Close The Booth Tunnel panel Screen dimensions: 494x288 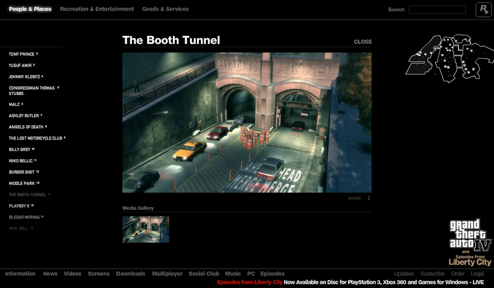[x=362, y=41]
